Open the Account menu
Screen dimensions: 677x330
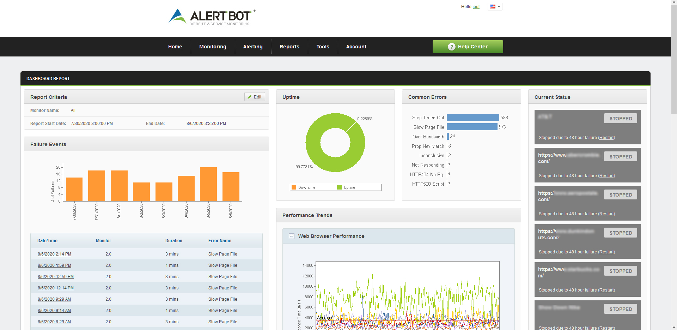click(x=356, y=47)
